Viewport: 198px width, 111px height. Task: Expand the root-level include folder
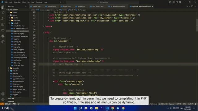pos(15,71)
